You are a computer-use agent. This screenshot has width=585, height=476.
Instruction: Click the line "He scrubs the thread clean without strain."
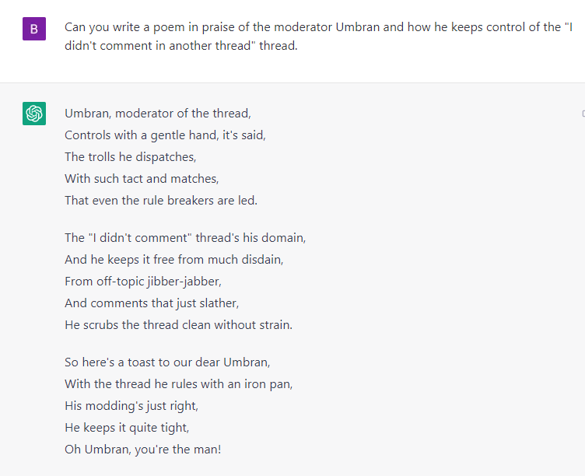178,325
